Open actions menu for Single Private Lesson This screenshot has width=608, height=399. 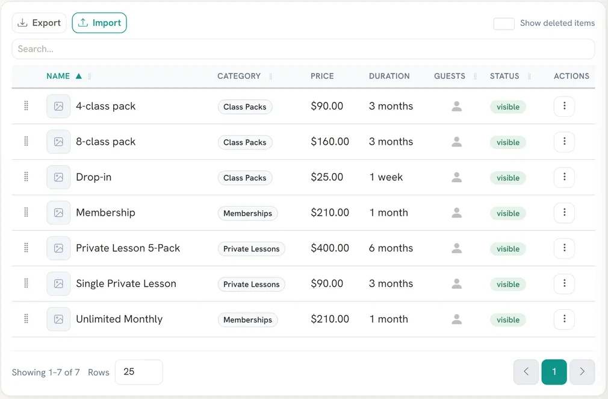click(x=564, y=283)
